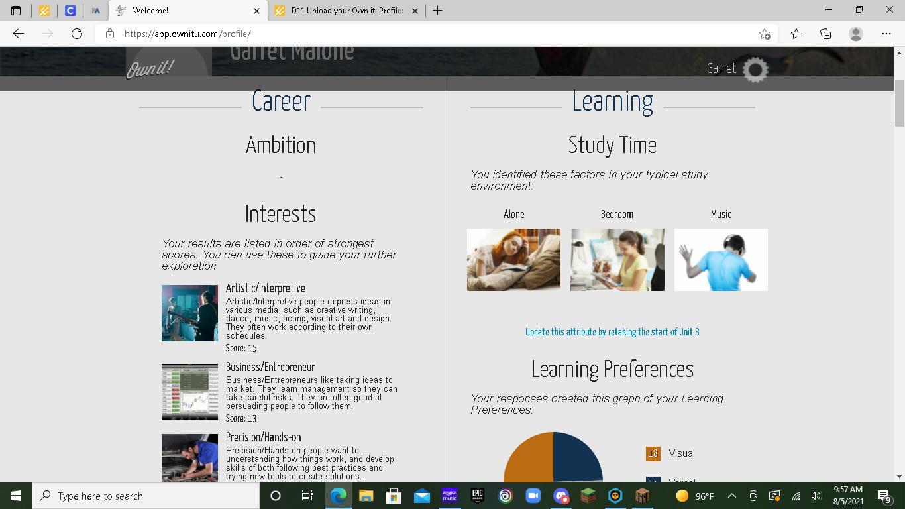Expand hidden system tray icons chevron
This screenshot has height=509, width=905.
point(731,496)
